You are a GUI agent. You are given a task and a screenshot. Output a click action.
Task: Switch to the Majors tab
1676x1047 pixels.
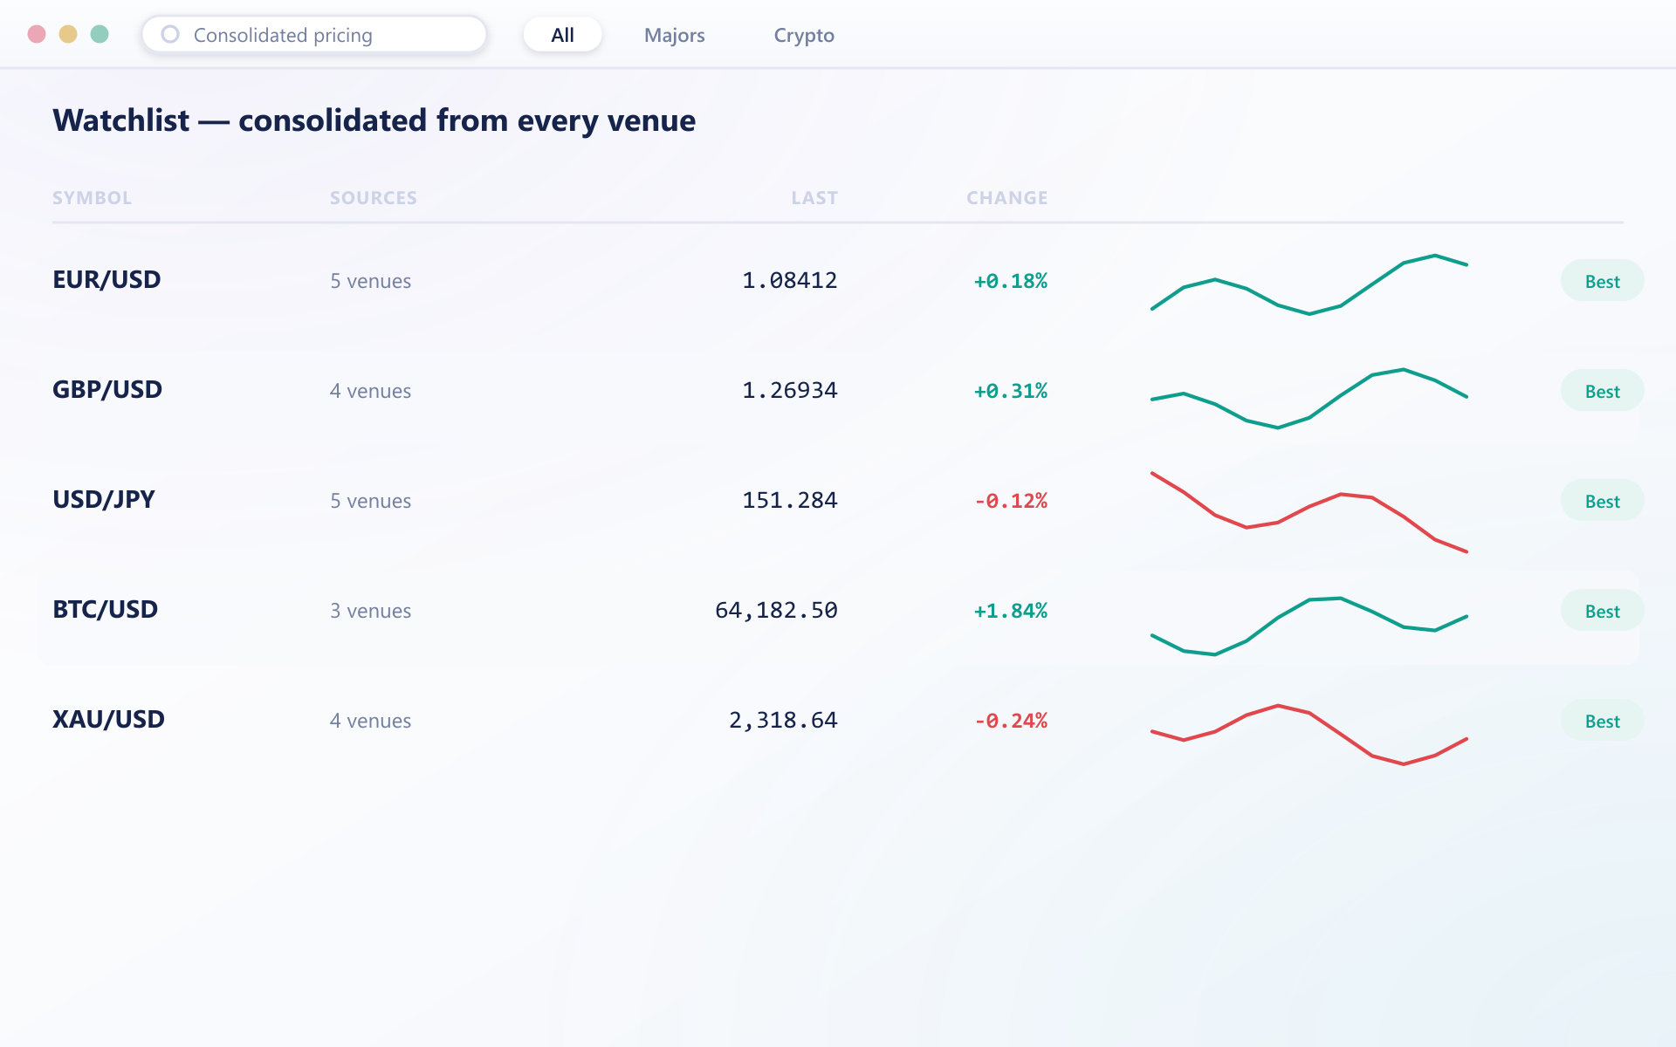675,35
